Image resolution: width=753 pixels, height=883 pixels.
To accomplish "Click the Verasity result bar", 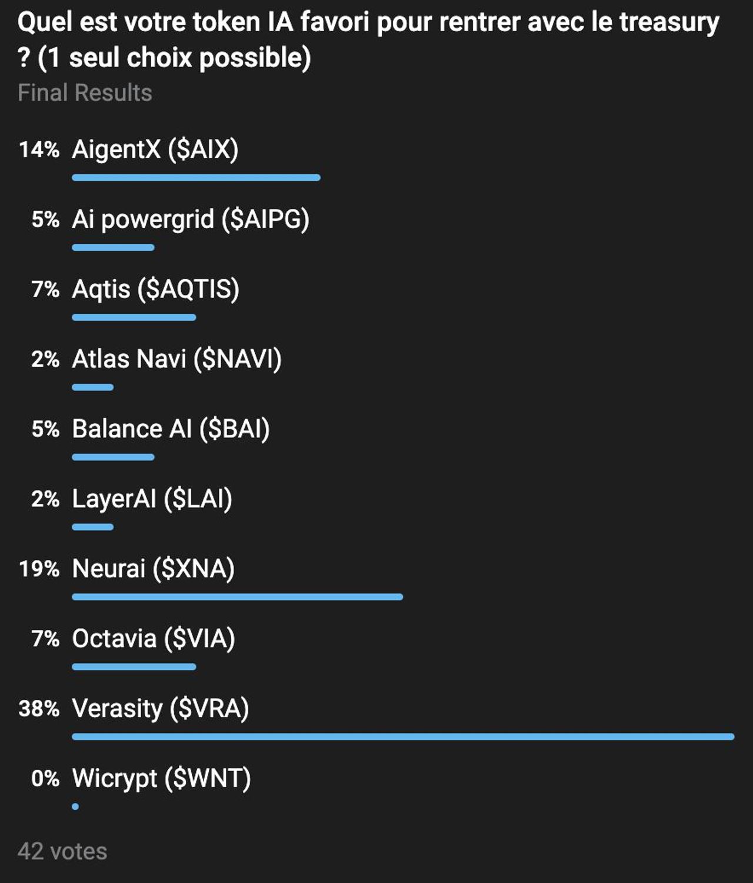I will point(403,736).
